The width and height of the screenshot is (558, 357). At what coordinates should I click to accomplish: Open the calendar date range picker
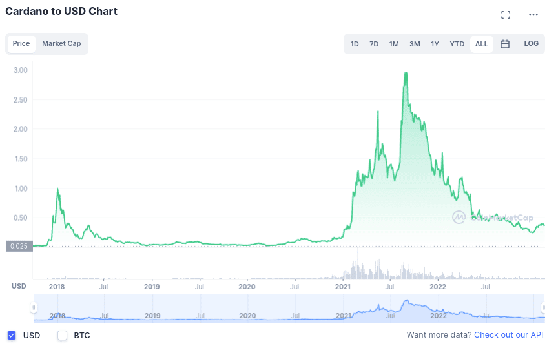pyautogui.click(x=504, y=44)
